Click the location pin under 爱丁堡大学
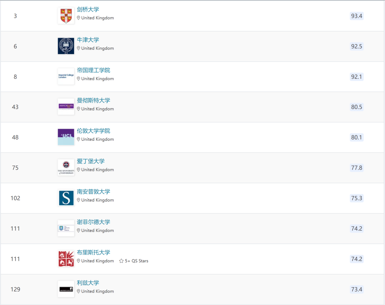Image resolution: width=385 pixels, height=305 pixels. coord(78,170)
